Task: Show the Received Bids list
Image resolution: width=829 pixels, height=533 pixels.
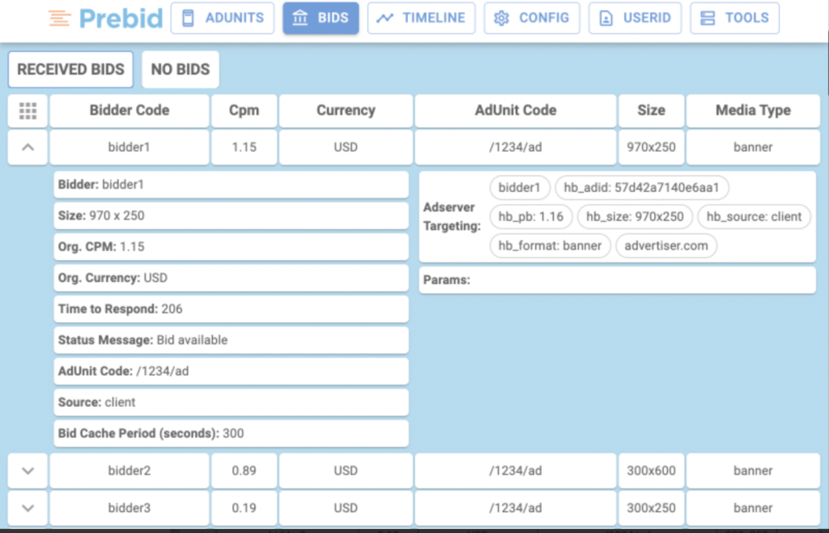Action: (70, 70)
